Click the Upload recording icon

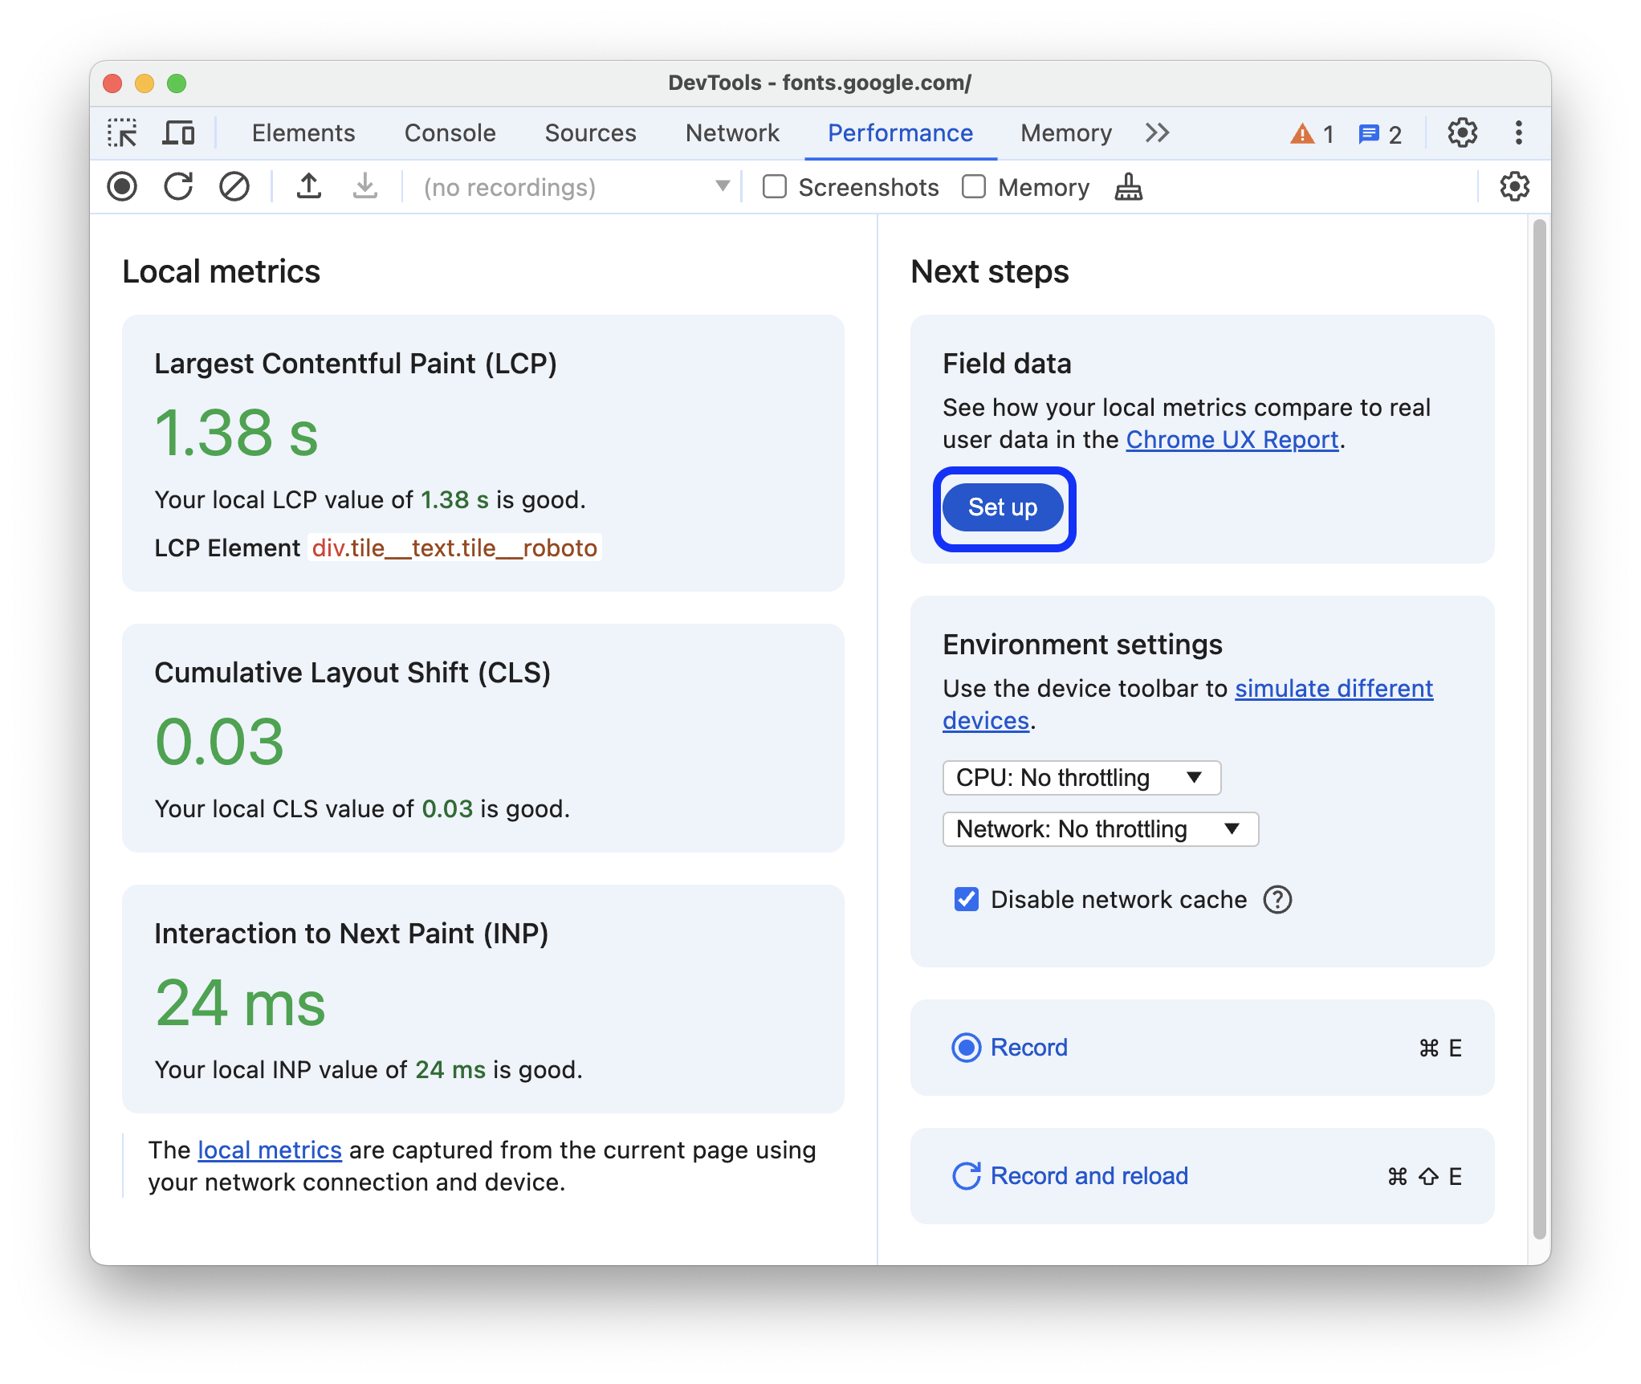pos(309,188)
